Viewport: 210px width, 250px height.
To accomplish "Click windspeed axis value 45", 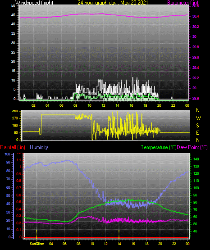I will click(x=14, y=15).
